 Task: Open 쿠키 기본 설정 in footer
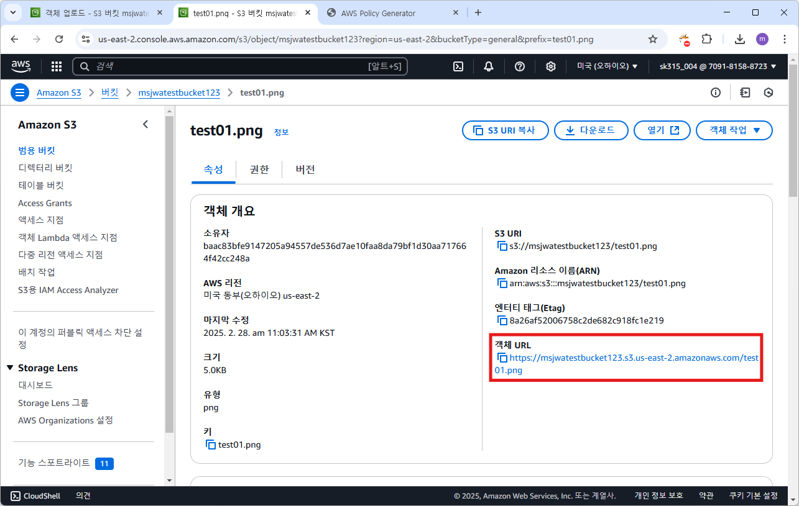(754, 495)
